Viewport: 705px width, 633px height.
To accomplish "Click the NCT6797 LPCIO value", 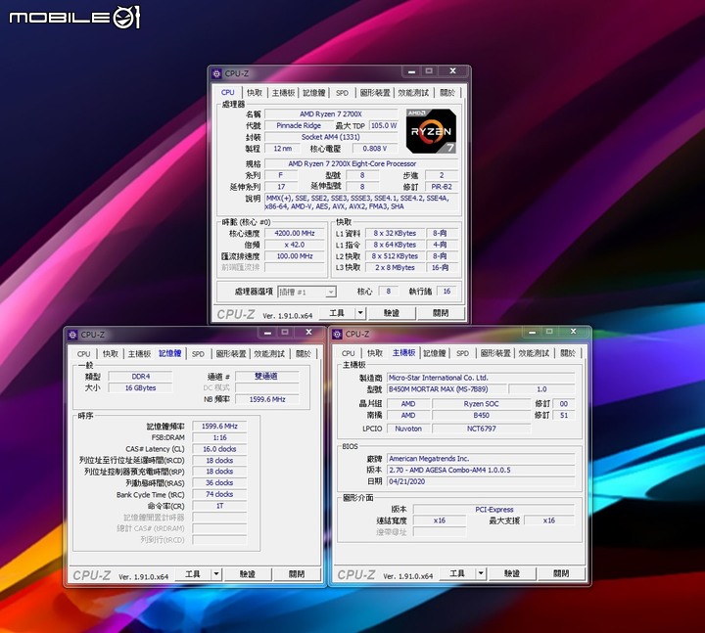I will point(482,429).
